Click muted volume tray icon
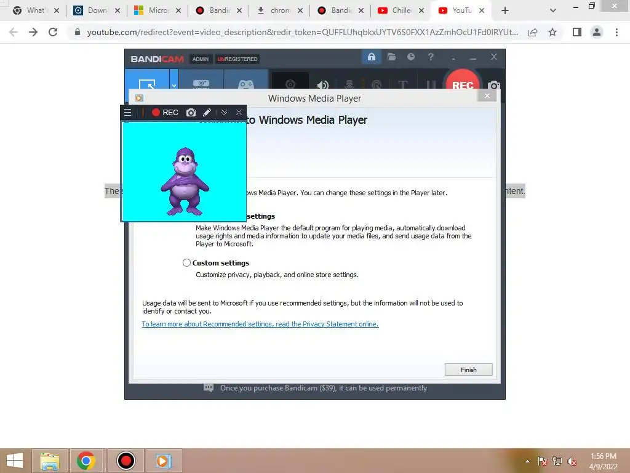The width and height of the screenshot is (630, 473). [572, 461]
